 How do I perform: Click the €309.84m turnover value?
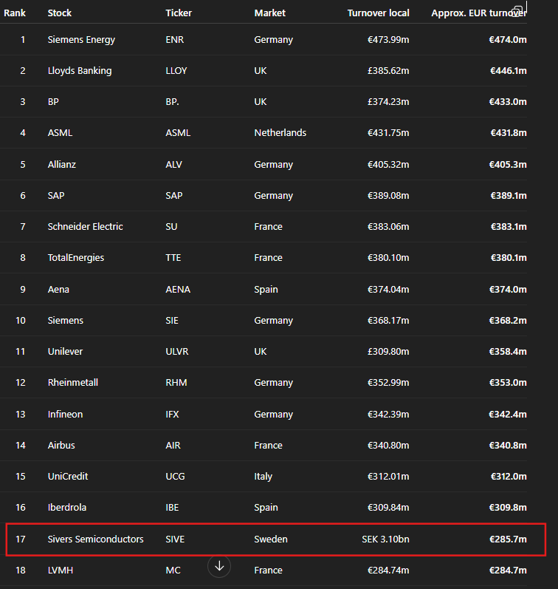388,508
